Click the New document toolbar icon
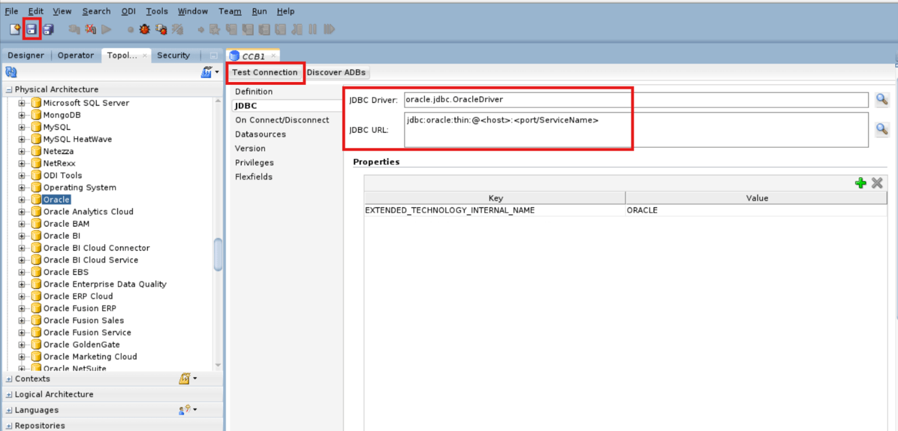Image resolution: width=898 pixels, height=431 pixels. click(x=15, y=29)
